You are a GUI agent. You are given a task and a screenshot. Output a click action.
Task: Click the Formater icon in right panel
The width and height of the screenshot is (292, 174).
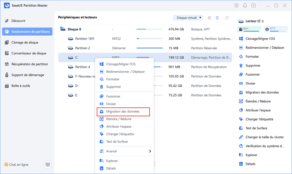coord(241,56)
